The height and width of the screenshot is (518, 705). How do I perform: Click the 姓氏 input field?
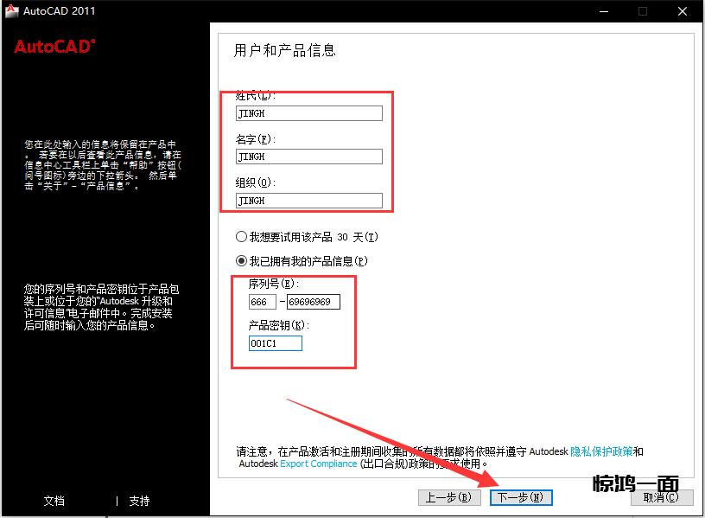[308, 113]
